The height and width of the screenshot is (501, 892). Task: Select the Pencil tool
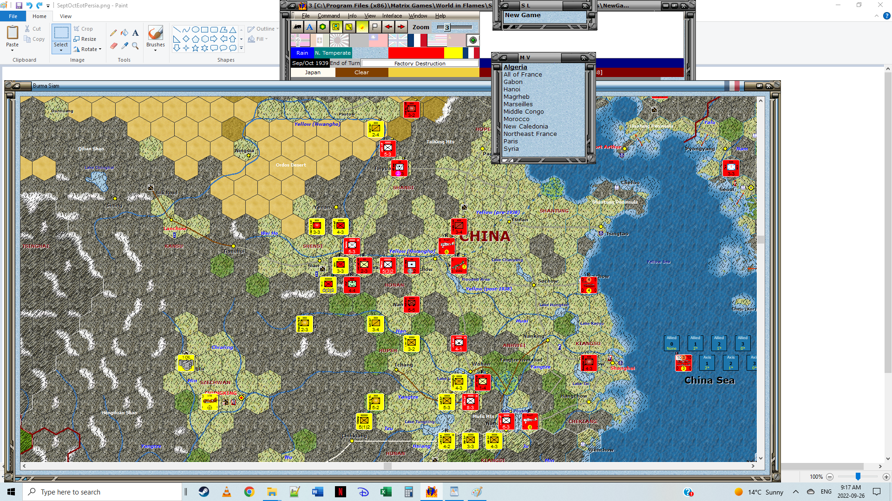point(113,33)
